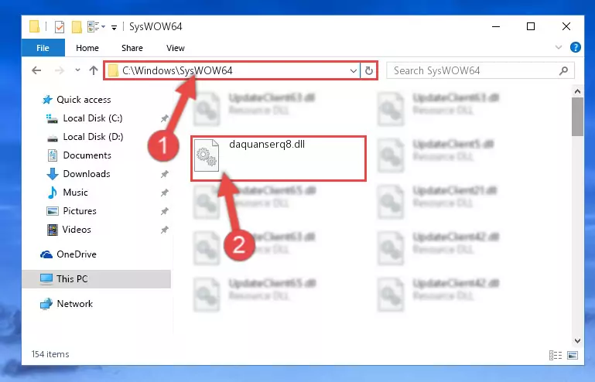The image size is (595, 382).
Task: Click the 154 items status text
Action: [50, 354]
